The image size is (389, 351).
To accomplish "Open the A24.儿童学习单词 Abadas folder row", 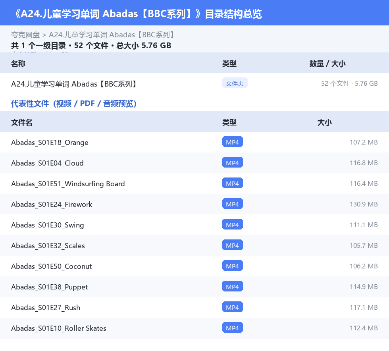I will coord(194,84).
